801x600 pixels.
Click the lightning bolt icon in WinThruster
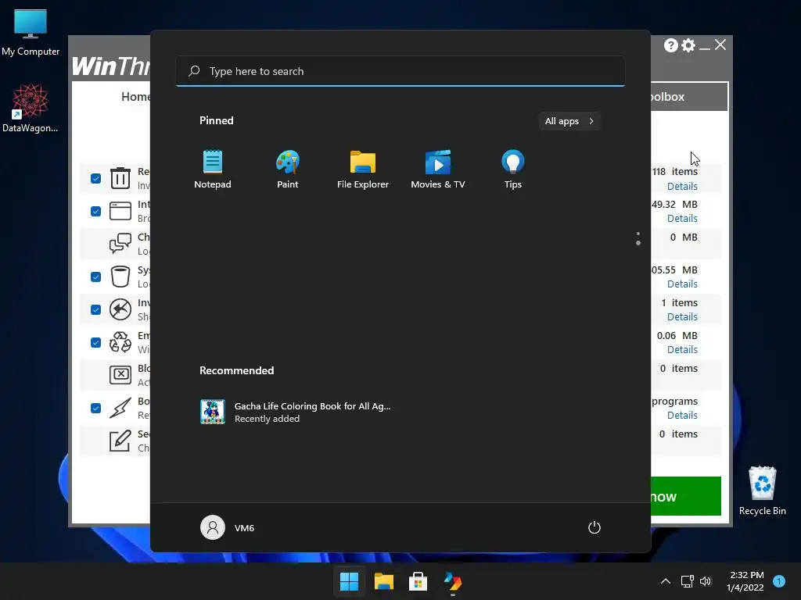(x=120, y=408)
